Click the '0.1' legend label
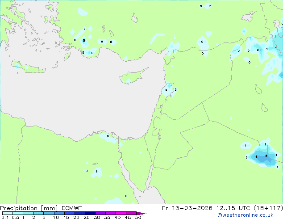 pyautogui.click(x=5, y=217)
